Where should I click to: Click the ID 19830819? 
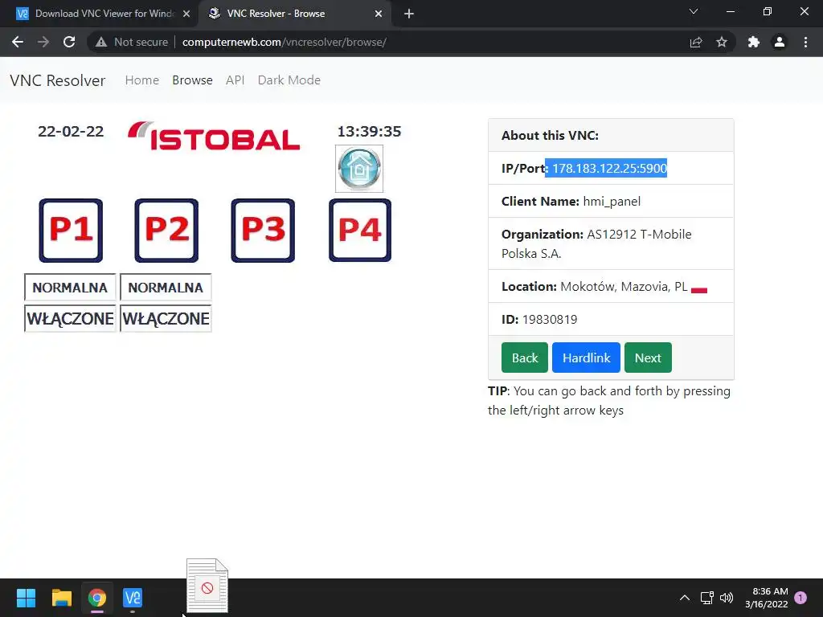550,320
